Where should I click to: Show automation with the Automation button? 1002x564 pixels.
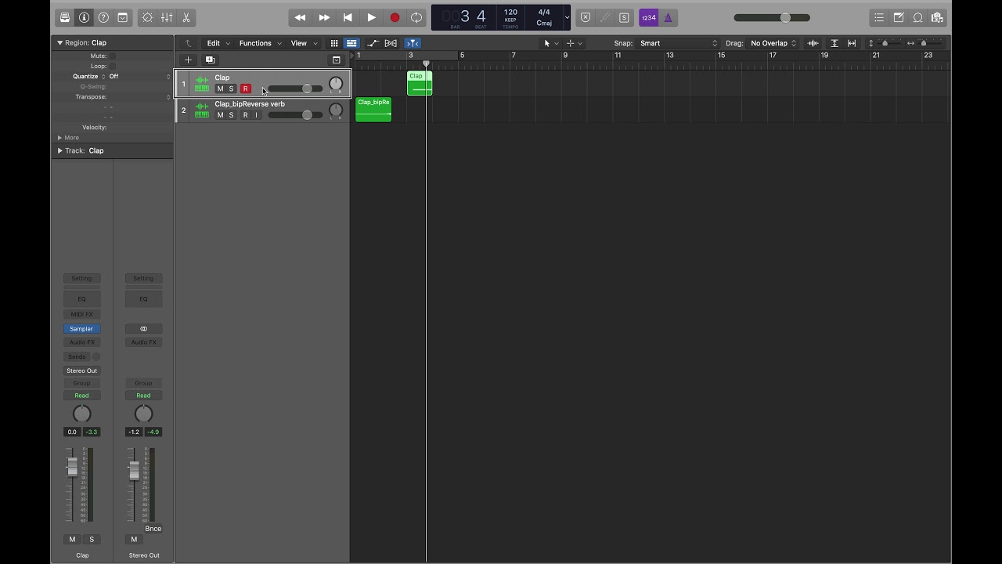373,43
